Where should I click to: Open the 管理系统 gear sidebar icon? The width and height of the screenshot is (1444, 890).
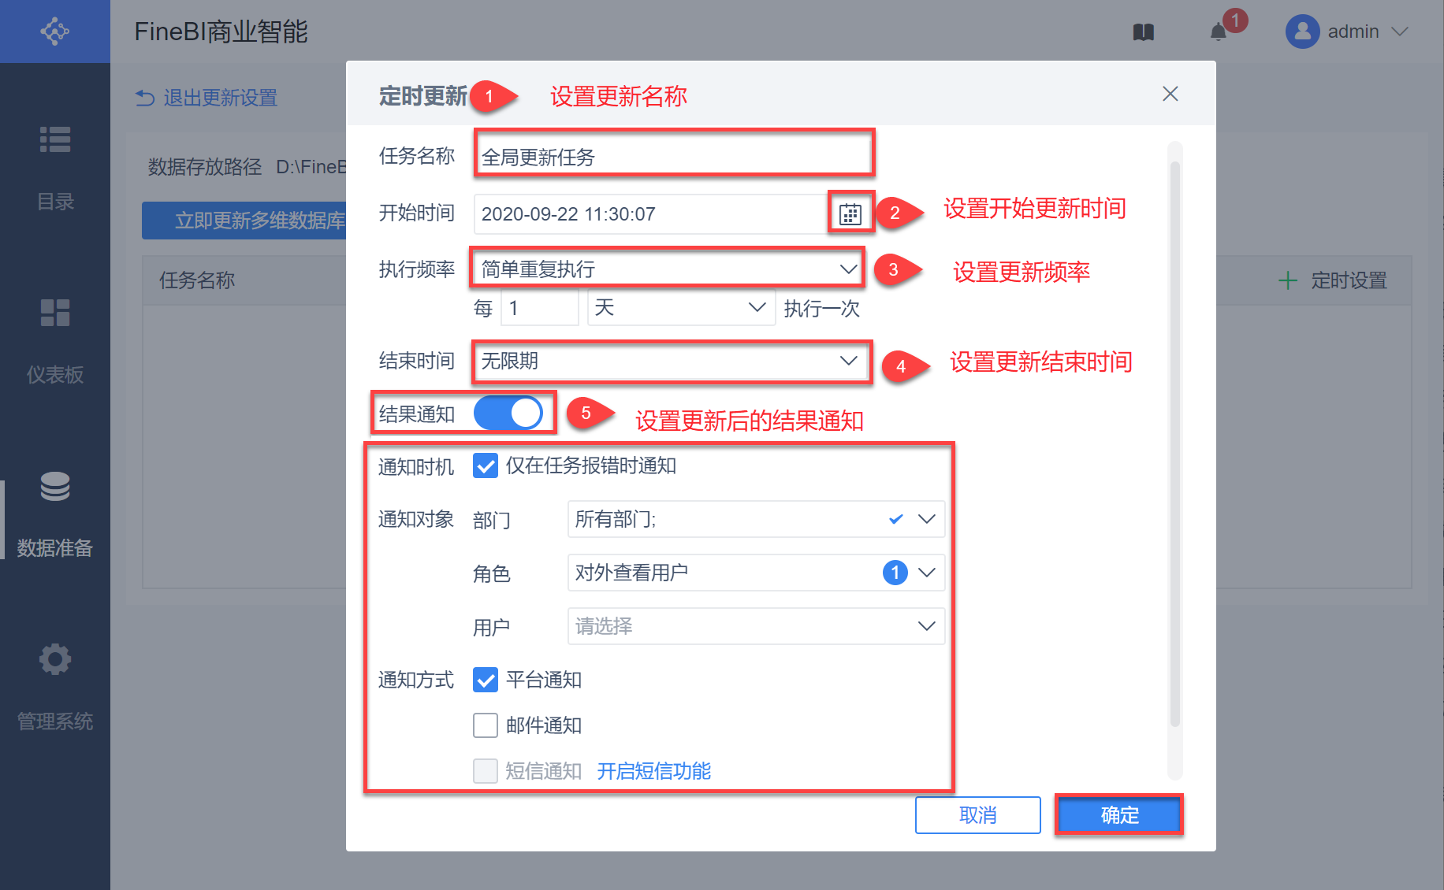[x=55, y=659]
